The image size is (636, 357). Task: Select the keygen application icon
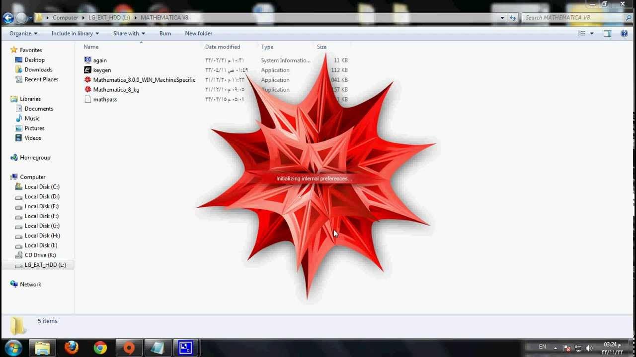88,70
